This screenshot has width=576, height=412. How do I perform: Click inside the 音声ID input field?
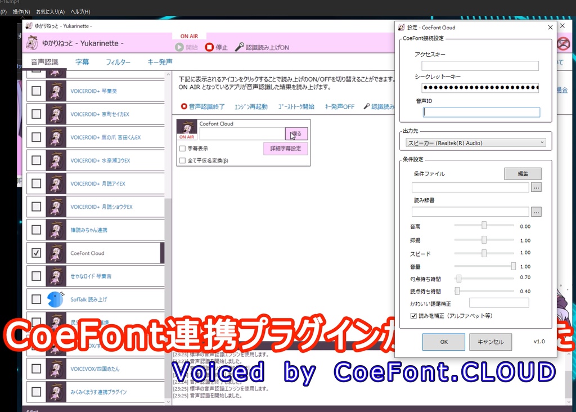coord(480,112)
